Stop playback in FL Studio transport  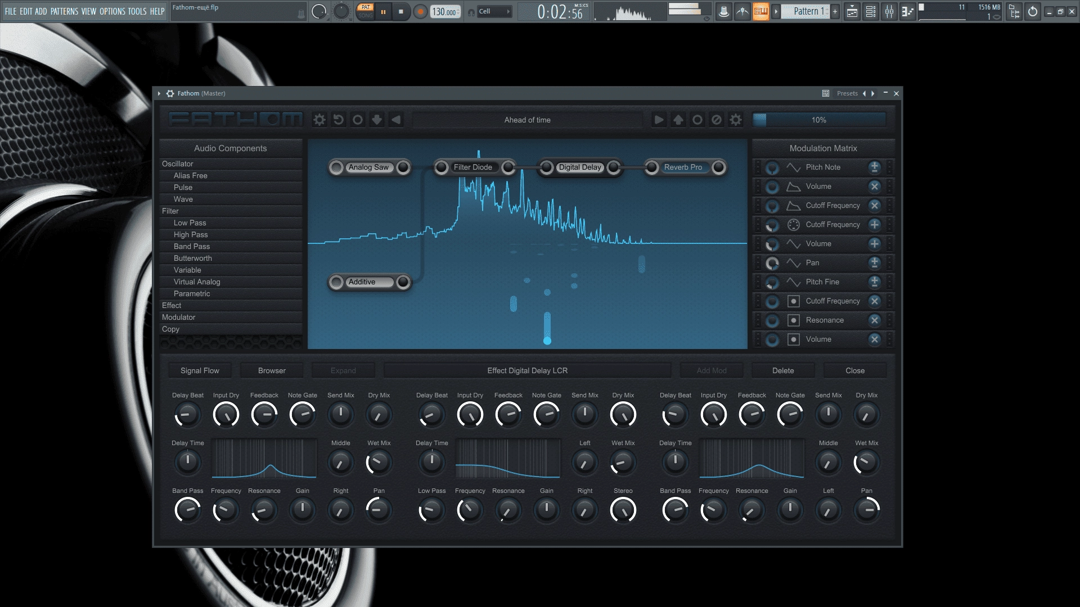401,11
